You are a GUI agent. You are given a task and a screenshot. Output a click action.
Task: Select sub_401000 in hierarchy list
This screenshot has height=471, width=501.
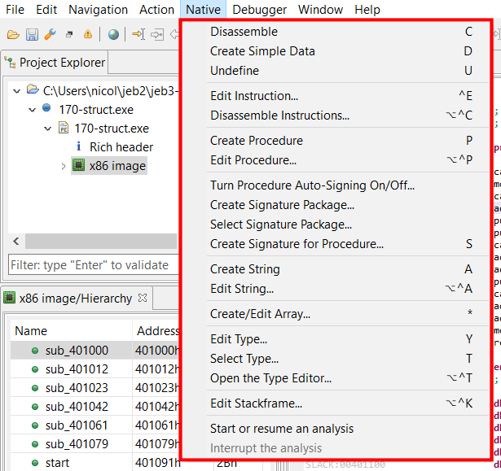click(95, 351)
